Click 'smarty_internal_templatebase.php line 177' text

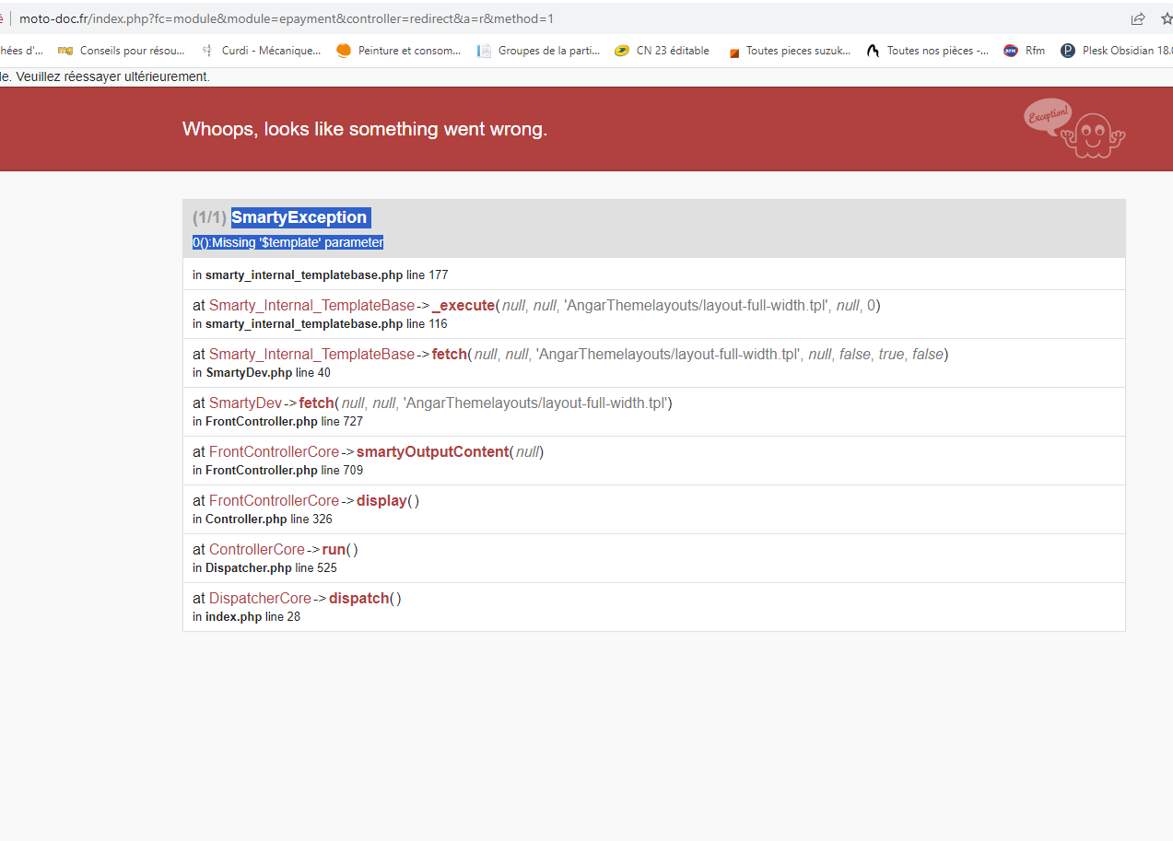click(x=327, y=274)
